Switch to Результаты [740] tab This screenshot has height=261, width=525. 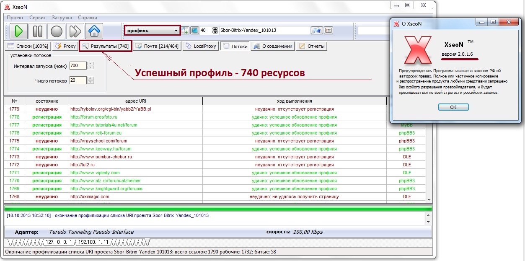(106, 46)
